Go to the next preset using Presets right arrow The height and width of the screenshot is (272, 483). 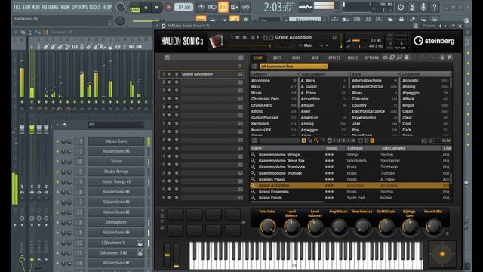[445, 26]
